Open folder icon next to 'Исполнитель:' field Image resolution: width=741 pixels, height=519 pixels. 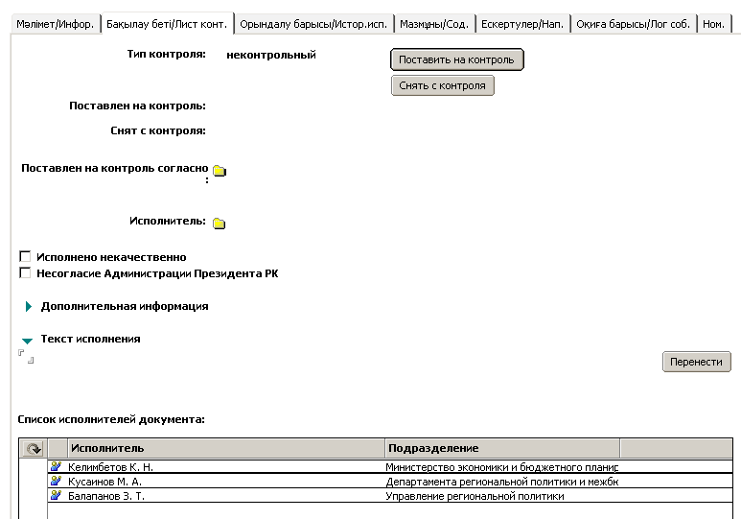tap(219, 223)
